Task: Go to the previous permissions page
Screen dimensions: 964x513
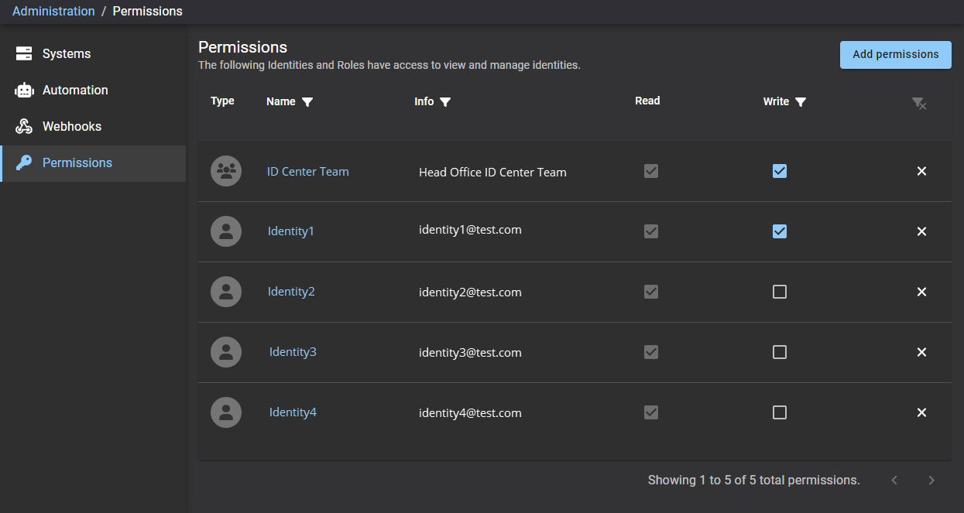Action: (894, 481)
